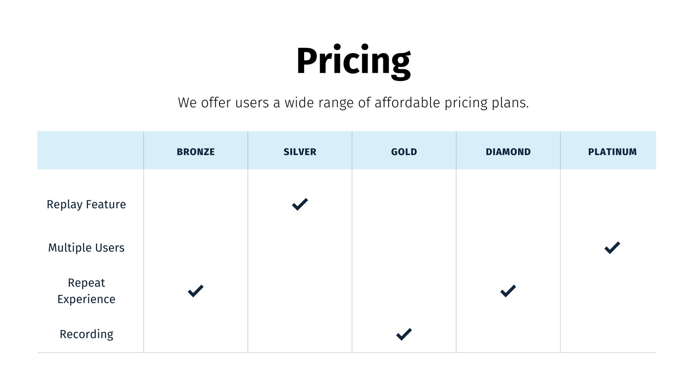Click the Replay Feature row label
The width and height of the screenshot is (697, 392).
click(86, 204)
